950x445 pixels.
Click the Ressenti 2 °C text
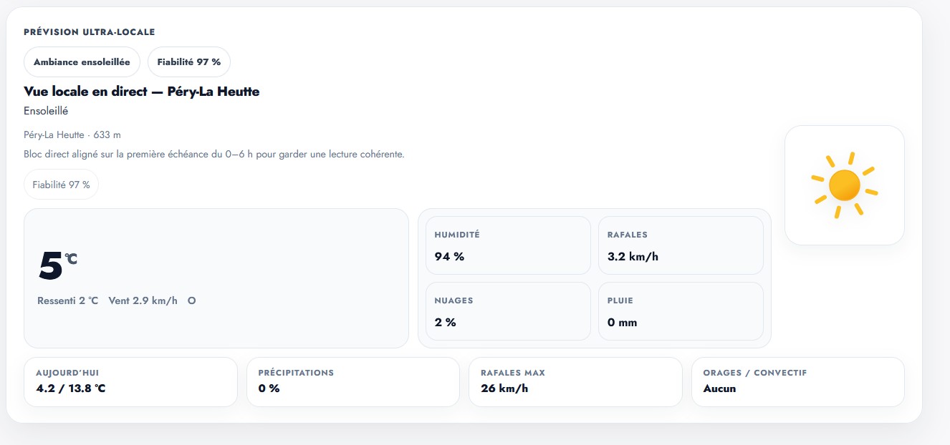click(x=67, y=300)
